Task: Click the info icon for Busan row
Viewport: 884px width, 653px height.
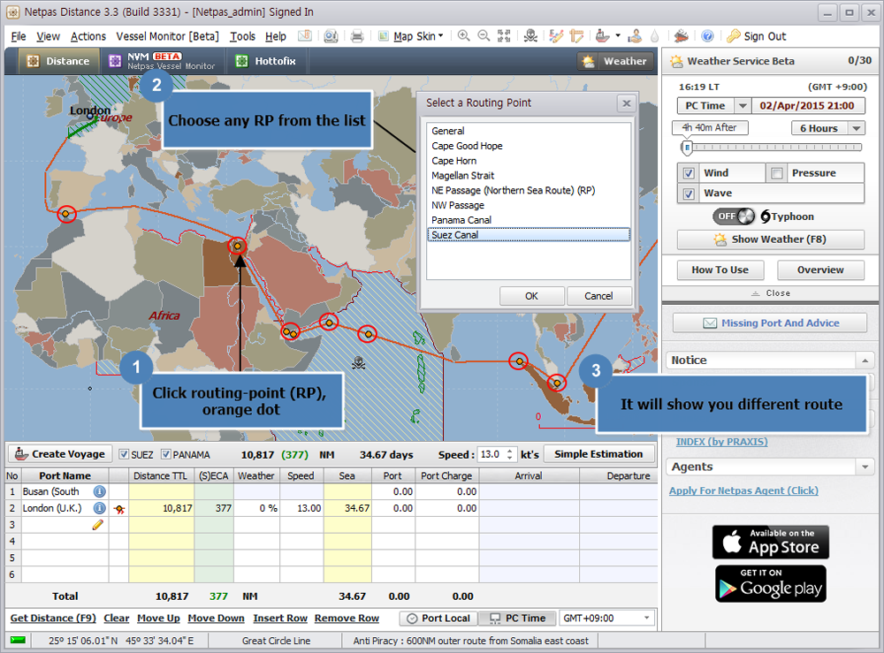Action: click(x=99, y=492)
